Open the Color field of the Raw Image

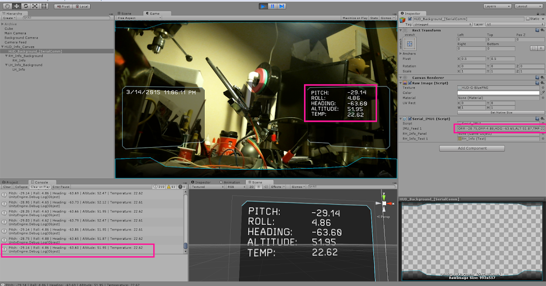[x=498, y=92]
